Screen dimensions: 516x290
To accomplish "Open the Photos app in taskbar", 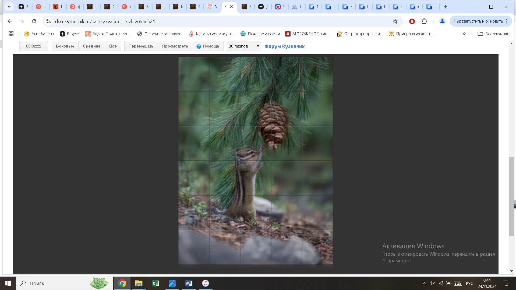I will 172,283.
